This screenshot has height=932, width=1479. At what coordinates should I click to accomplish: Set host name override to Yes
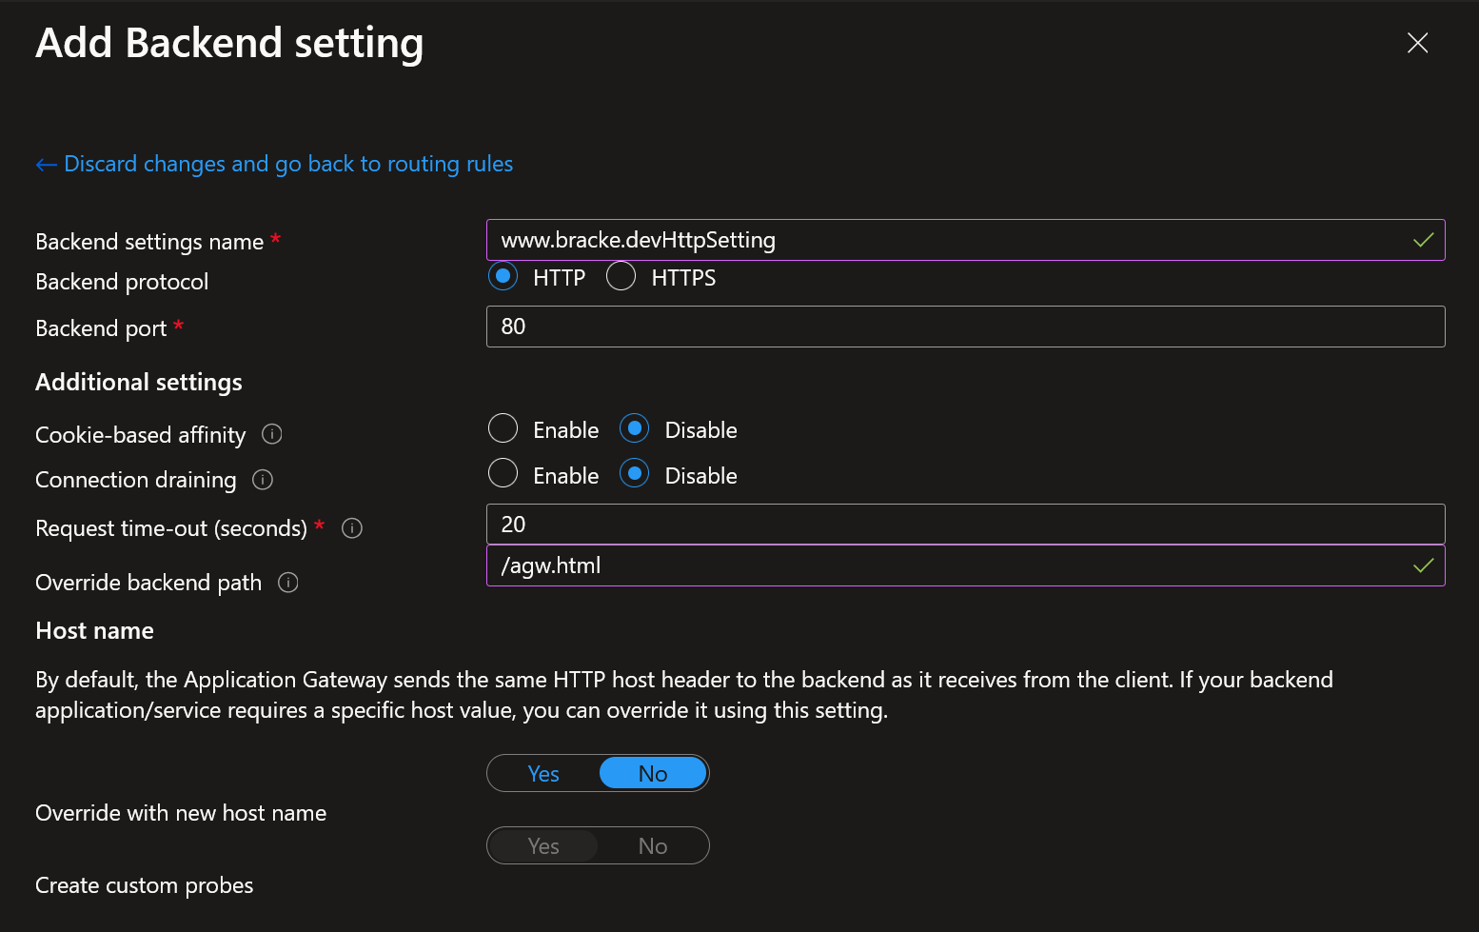[x=543, y=774]
